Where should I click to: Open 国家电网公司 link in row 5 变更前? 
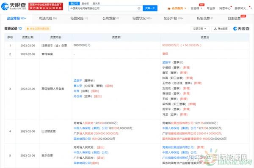click(x=82, y=163)
